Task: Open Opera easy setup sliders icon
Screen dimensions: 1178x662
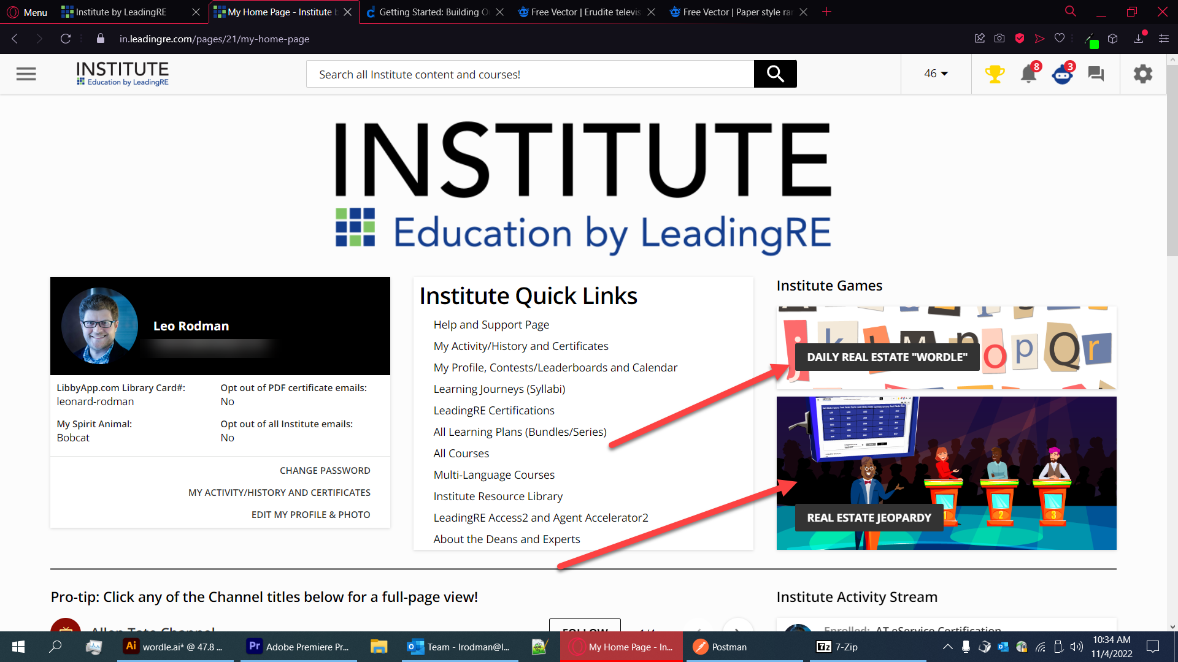Action: click(1164, 39)
